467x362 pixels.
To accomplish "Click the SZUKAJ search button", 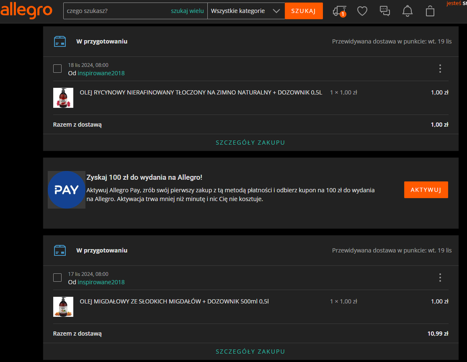I will coord(303,11).
